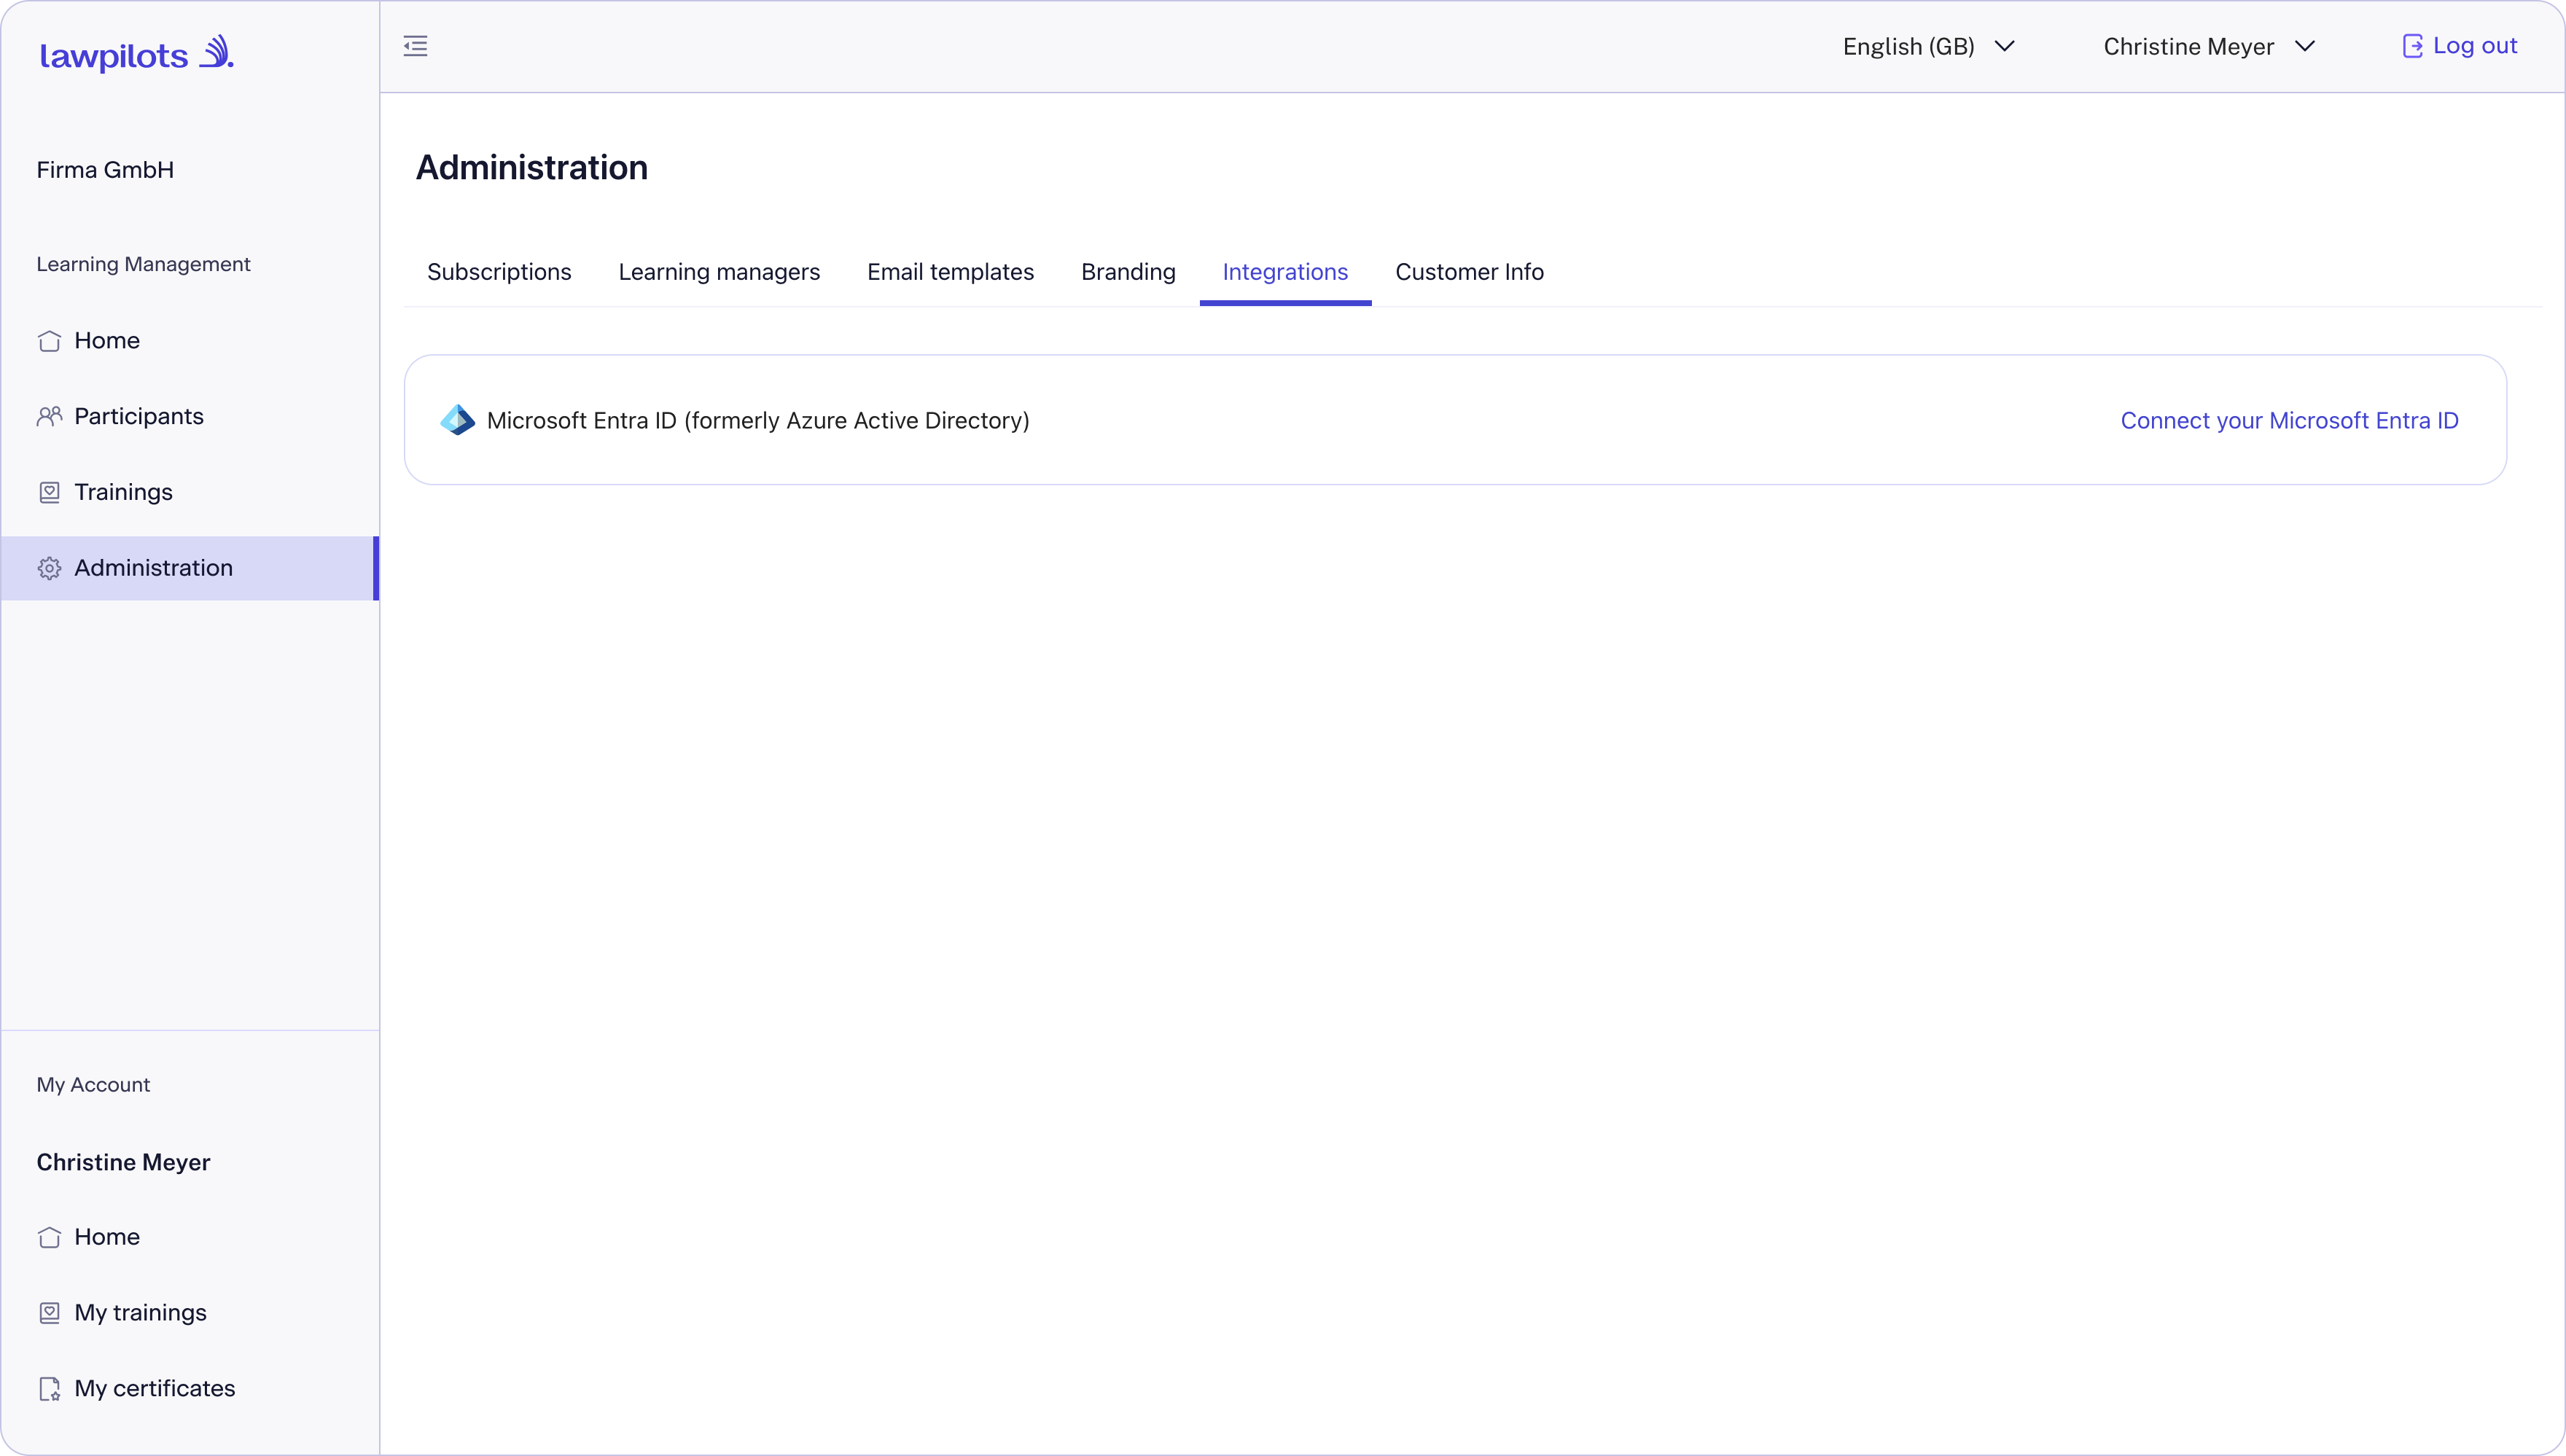Click the Log out text link

[2475, 46]
